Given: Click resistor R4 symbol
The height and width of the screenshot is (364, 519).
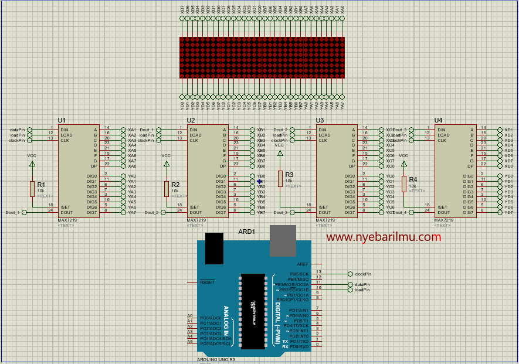Looking at the screenshot, I should (x=403, y=183).
